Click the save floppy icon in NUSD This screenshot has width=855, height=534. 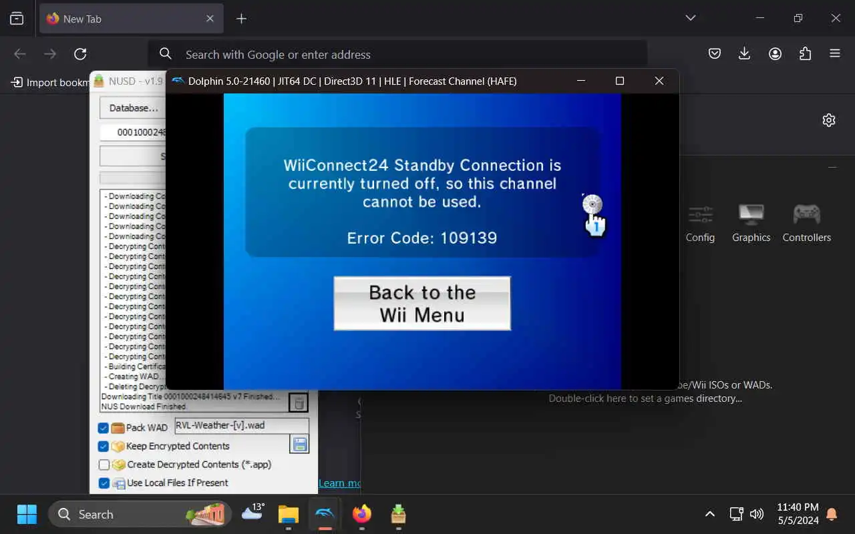coord(299,445)
